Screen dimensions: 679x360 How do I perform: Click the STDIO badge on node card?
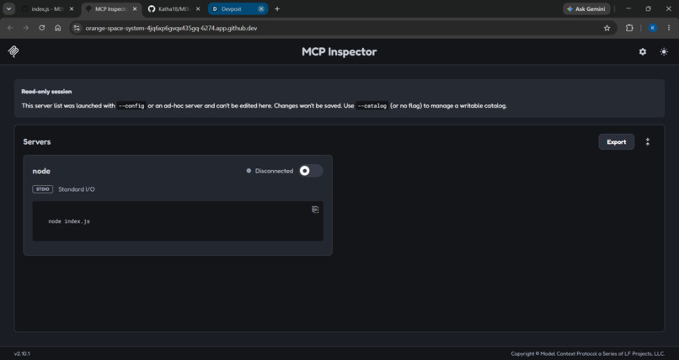pos(42,189)
